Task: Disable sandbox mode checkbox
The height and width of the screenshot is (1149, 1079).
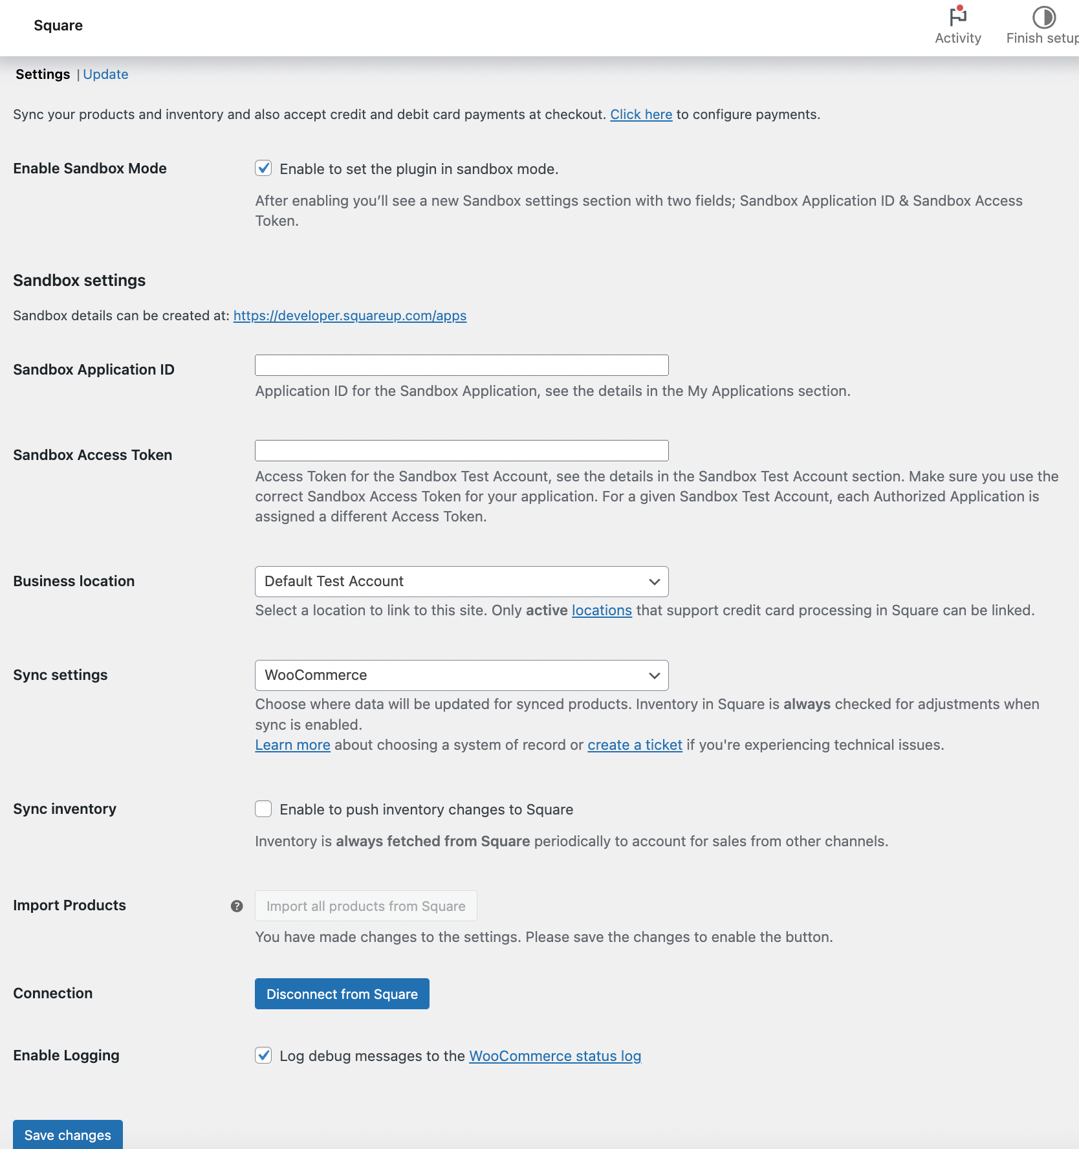Action: [263, 168]
